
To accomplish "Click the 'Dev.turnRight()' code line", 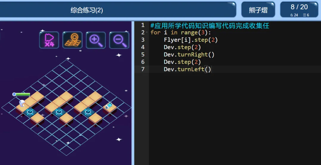I will click(189, 55).
